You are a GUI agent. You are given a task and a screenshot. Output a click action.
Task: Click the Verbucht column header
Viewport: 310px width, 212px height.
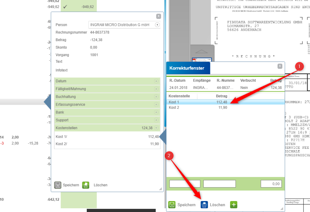click(248, 80)
